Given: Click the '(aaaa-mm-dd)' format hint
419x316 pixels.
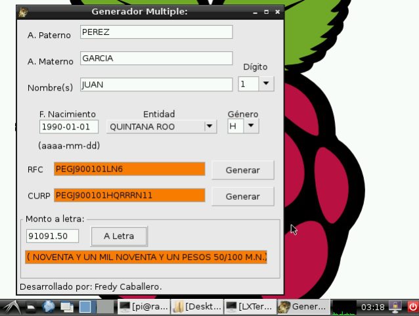Looking at the screenshot, I should (69, 146).
